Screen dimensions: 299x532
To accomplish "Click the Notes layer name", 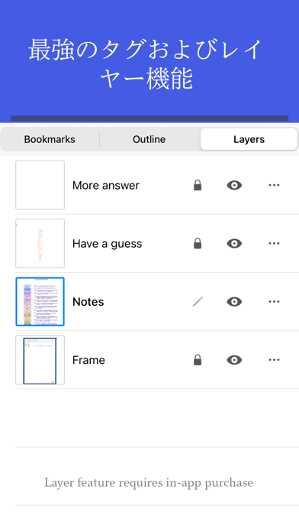I will point(88,302).
